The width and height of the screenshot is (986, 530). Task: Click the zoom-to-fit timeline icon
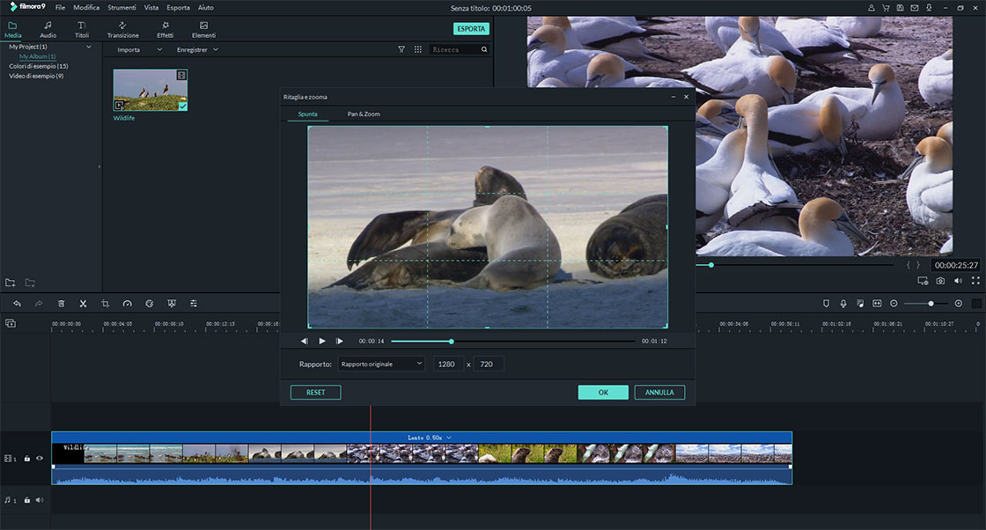pos(877,304)
